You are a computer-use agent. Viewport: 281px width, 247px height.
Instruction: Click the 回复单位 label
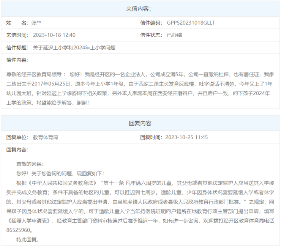(x=17, y=137)
